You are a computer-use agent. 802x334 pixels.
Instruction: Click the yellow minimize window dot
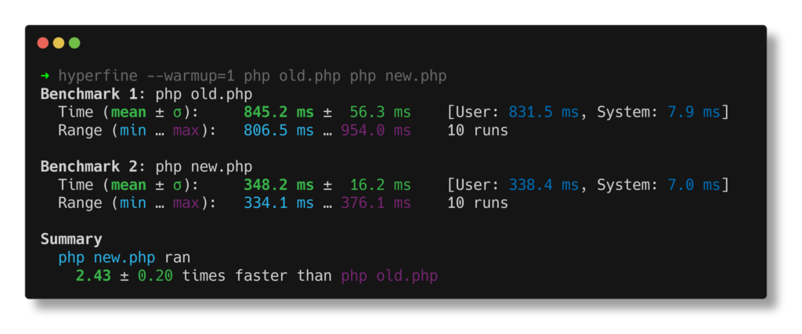[x=59, y=43]
